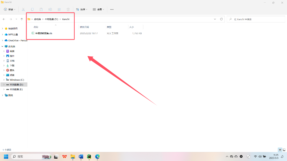Click the search field 在 tianchi 中搜索
Screen dimensions: 287x161
(x=256, y=19)
